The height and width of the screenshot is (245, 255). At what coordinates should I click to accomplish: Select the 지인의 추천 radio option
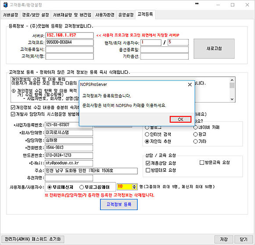[147, 142]
